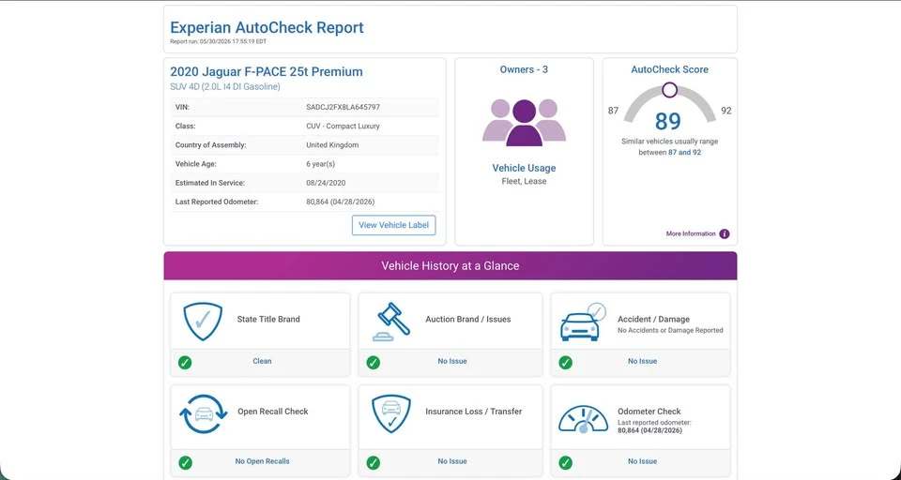Click the Accident / Damage car icon
This screenshot has height=480, width=901.
(x=582, y=322)
